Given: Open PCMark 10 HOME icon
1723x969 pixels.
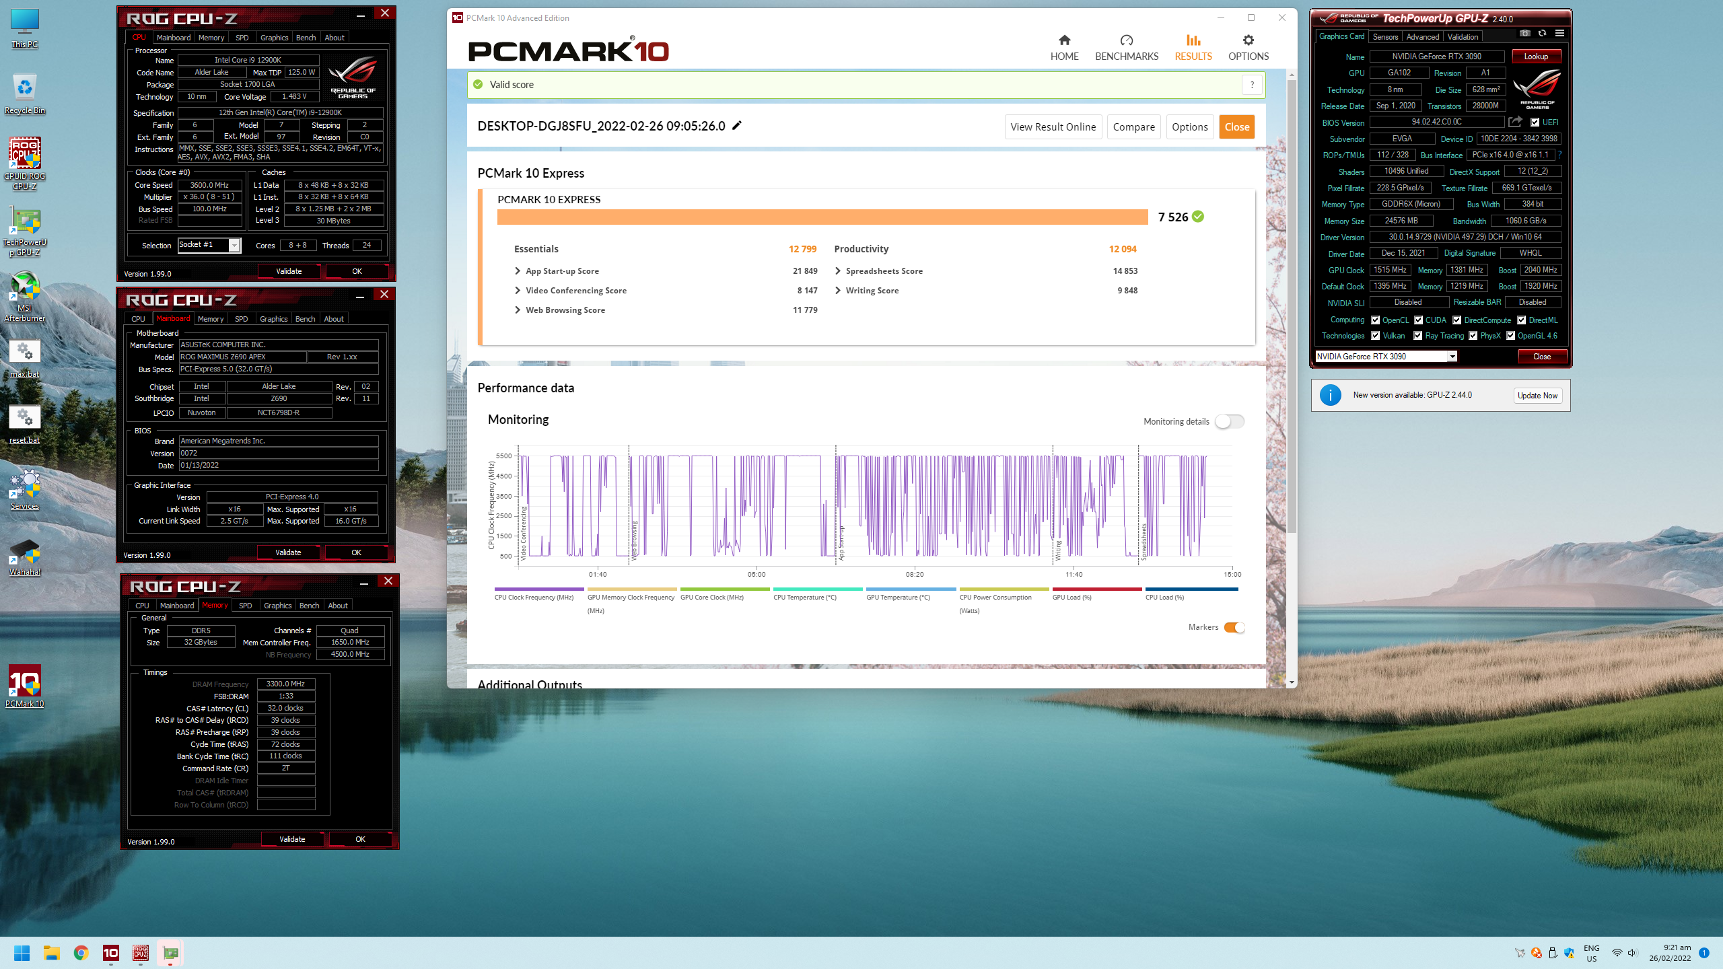Looking at the screenshot, I should pyautogui.click(x=1064, y=40).
